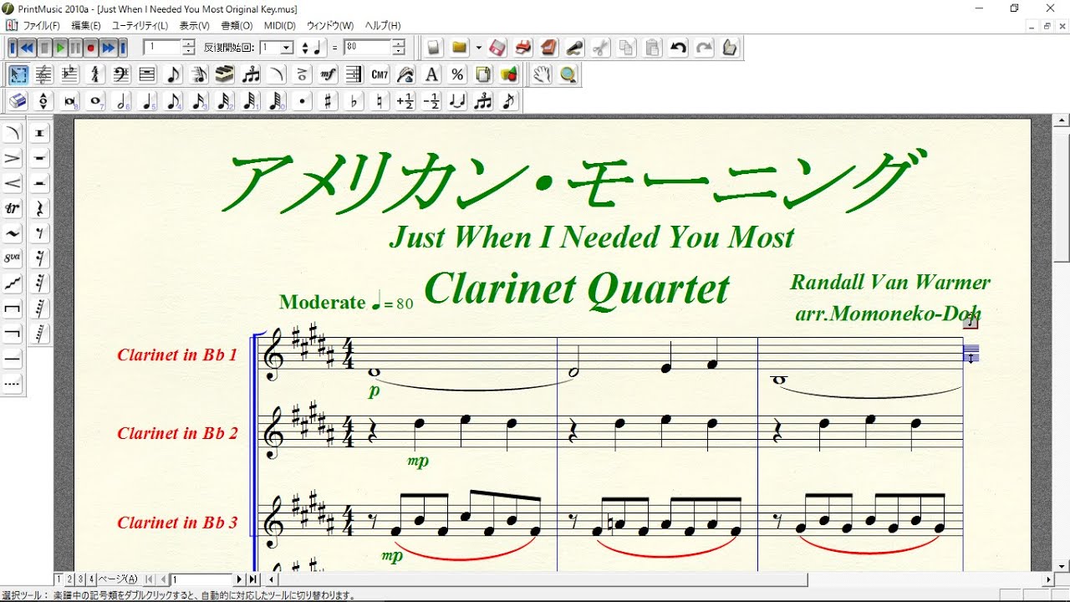
Task: Select the Zoom magnifier tool
Action: point(568,74)
